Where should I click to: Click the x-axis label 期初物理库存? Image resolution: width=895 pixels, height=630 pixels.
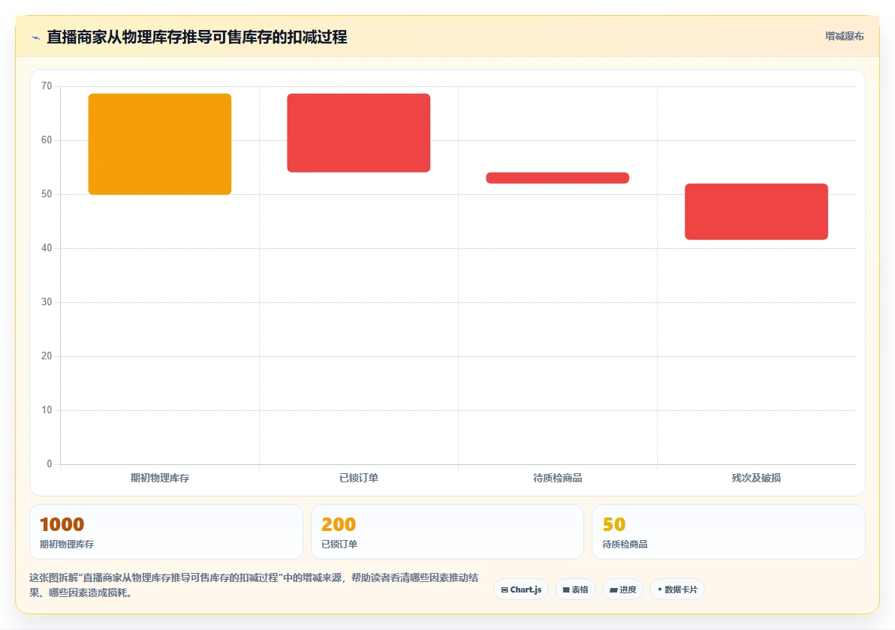(160, 478)
